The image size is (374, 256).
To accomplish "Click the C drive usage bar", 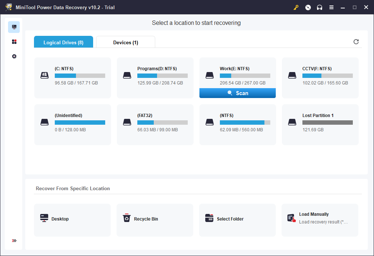I will click(80, 76).
